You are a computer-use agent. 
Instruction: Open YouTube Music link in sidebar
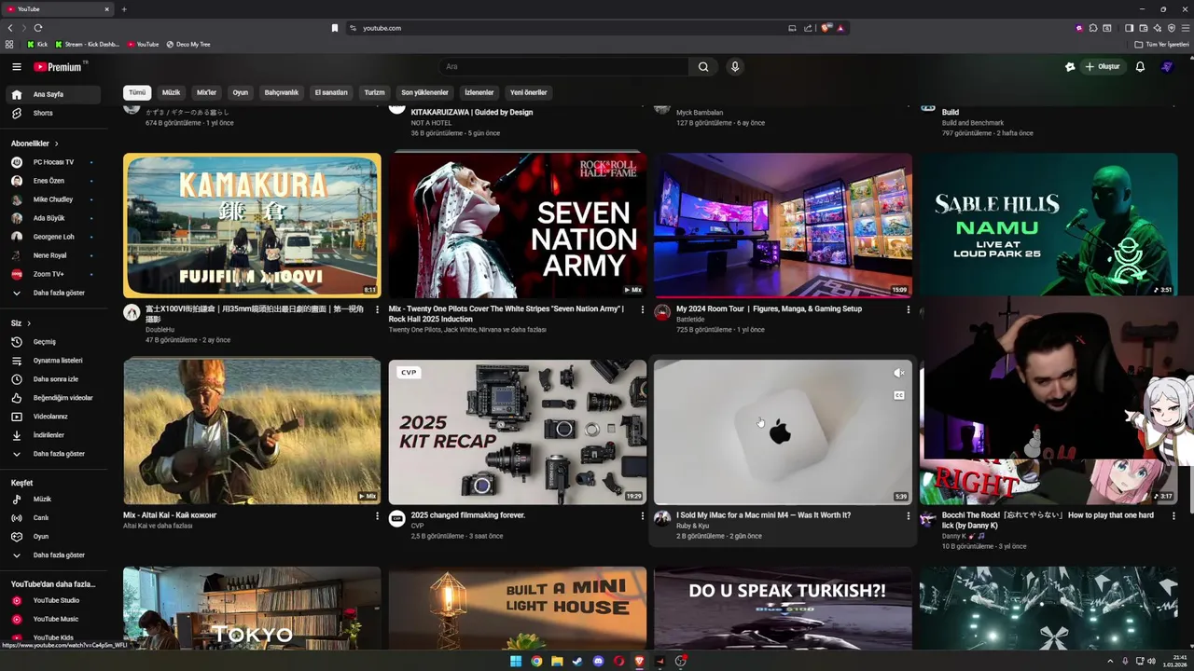[x=53, y=619]
